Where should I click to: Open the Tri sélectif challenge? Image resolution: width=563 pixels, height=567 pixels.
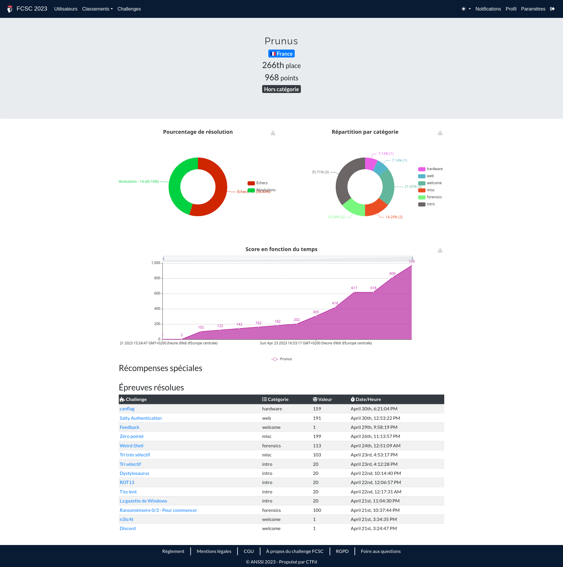point(130,464)
